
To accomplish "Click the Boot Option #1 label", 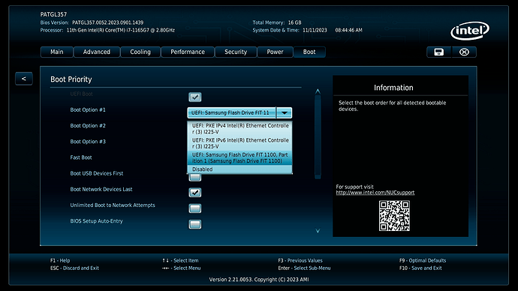I will [88, 109].
